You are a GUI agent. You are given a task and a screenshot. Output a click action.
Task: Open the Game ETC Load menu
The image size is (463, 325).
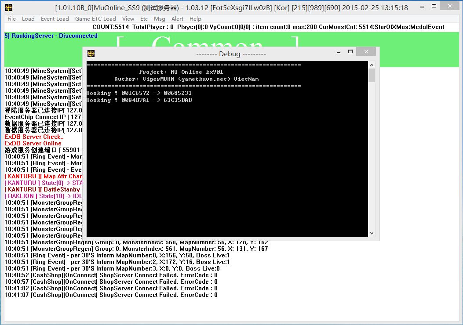(95, 18)
